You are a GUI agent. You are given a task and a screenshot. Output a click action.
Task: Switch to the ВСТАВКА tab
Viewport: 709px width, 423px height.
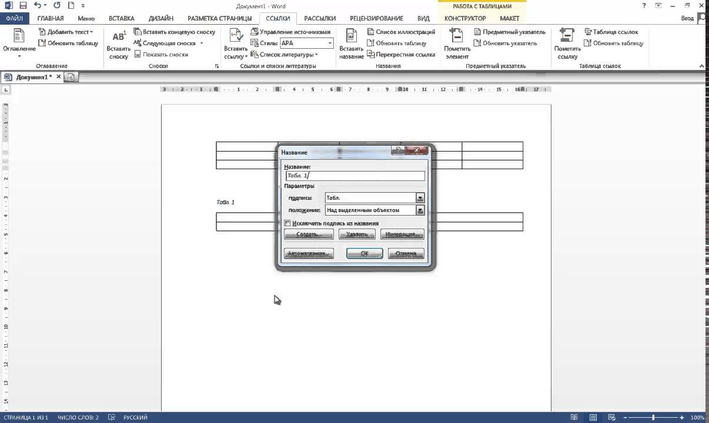pyautogui.click(x=122, y=18)
